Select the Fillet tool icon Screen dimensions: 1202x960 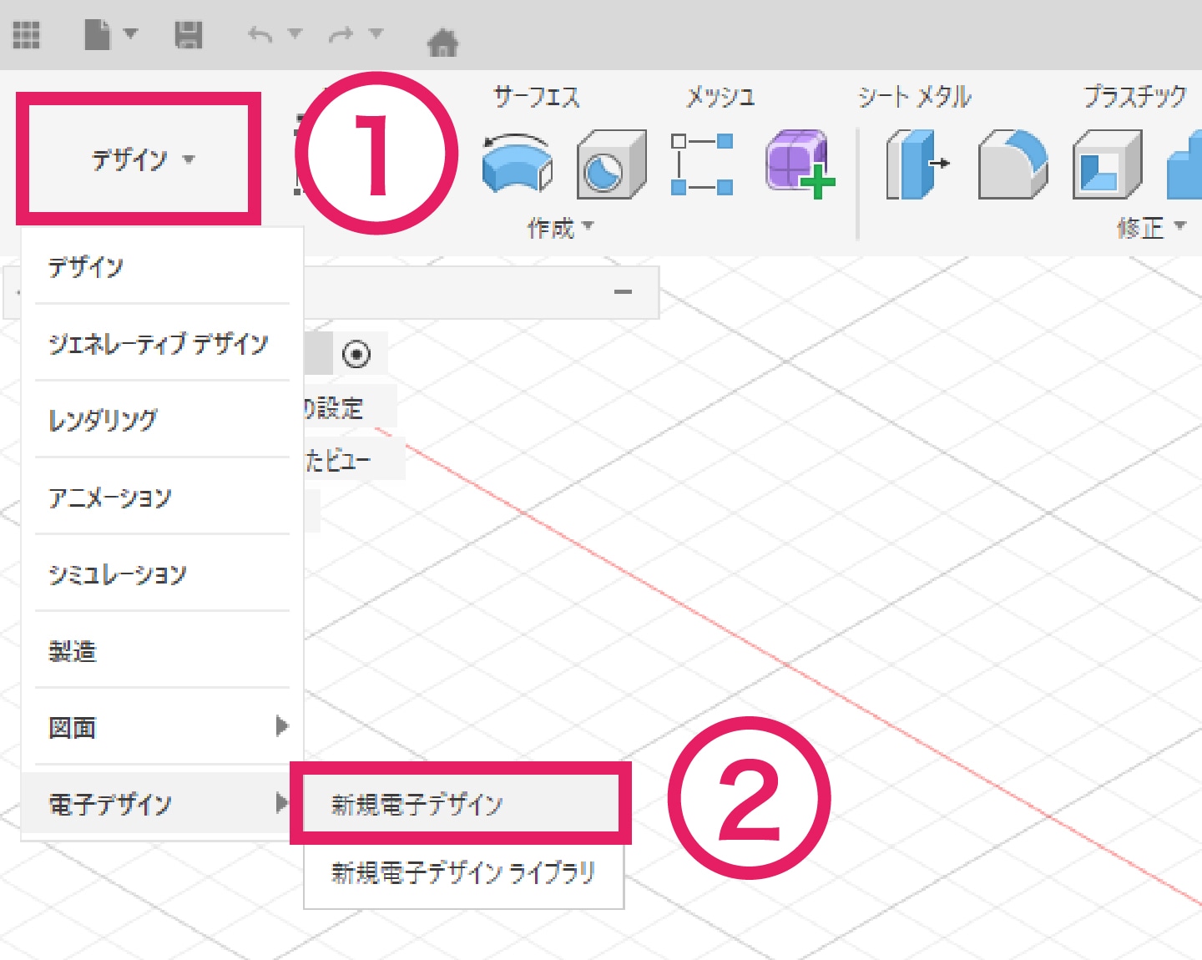click(x=1012, y=164)
